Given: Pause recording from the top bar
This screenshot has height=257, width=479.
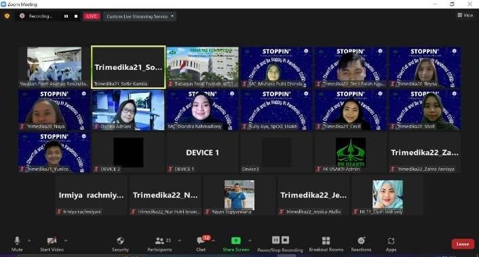Looking at the screenshot, I should point(66,16).
